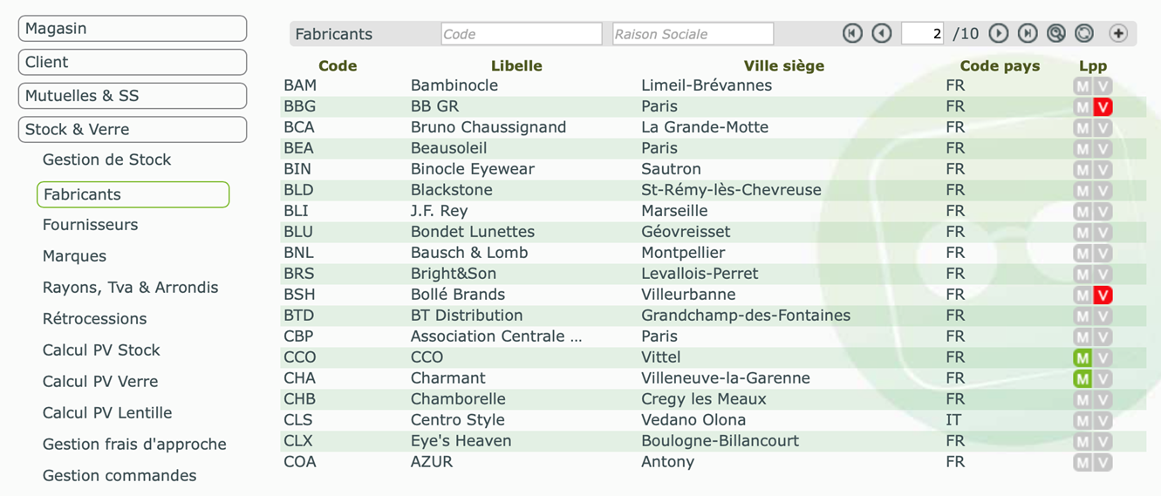Open Rayons, Tva & Arrondis page
1161x496 pixels.
(x=131, y=288)
